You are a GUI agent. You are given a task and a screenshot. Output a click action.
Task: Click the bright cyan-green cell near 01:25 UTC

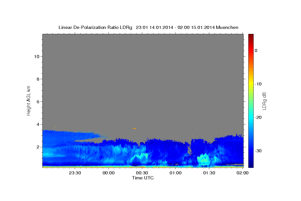pos(204,159)
